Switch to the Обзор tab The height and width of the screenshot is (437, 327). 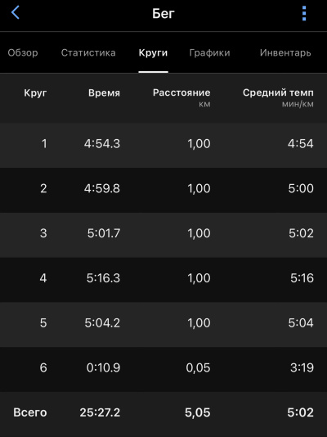pyautogui.click(x=23, y=52)
